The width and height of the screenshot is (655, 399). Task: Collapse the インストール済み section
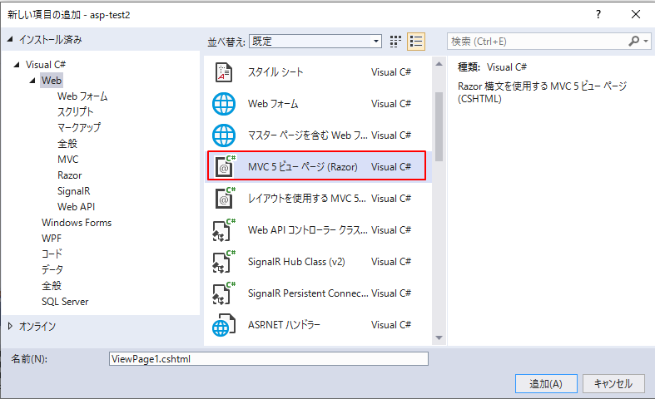pyautogui.click(x=10, y=40)
